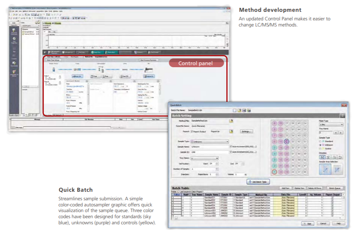Toggle Auto-increment for Sample ID
Screen dimensions: 359x230
click(x=231, y=152)
